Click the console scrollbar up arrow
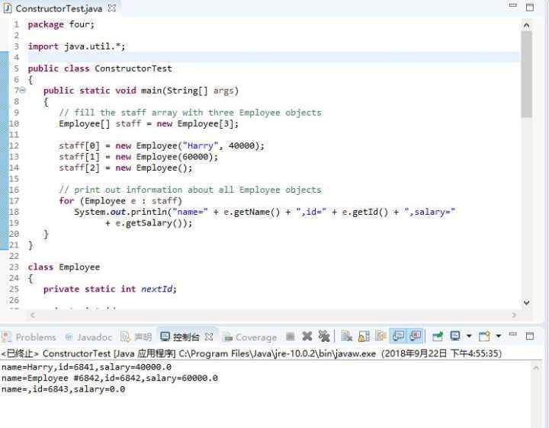Viewport: 549px width, 428px height. pos(536,368)
